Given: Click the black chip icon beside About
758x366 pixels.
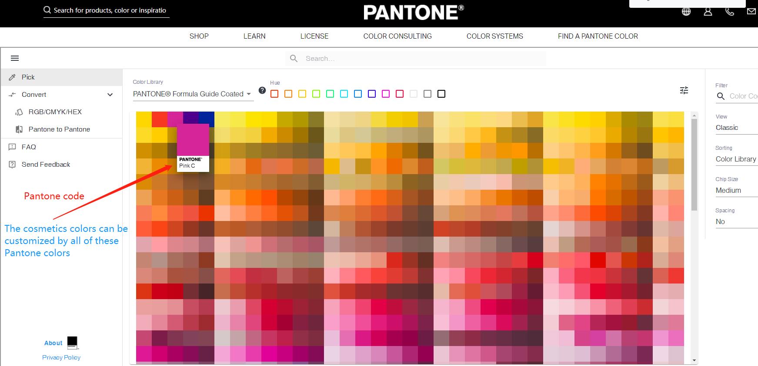Looking at the screenshot, I should coord(73,343).
